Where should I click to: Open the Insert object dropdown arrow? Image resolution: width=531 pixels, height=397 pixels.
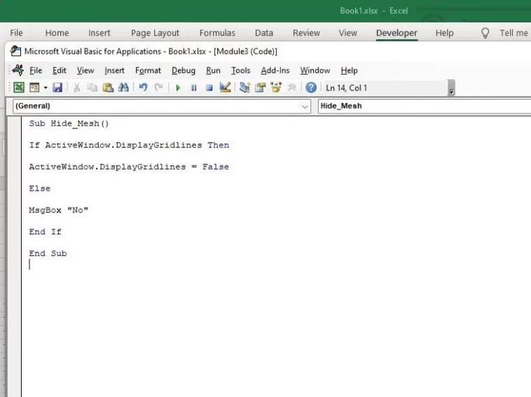pyautogui.click(x=46, y=88)
